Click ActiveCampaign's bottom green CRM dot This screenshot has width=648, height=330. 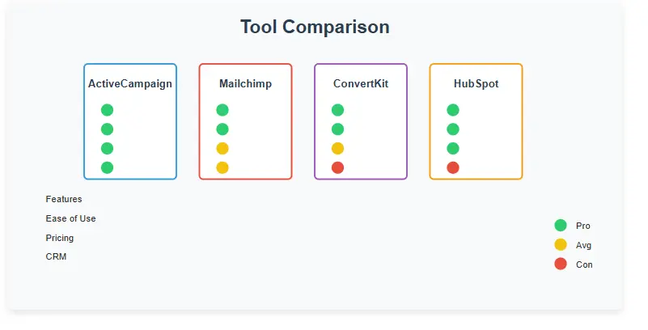107,167
